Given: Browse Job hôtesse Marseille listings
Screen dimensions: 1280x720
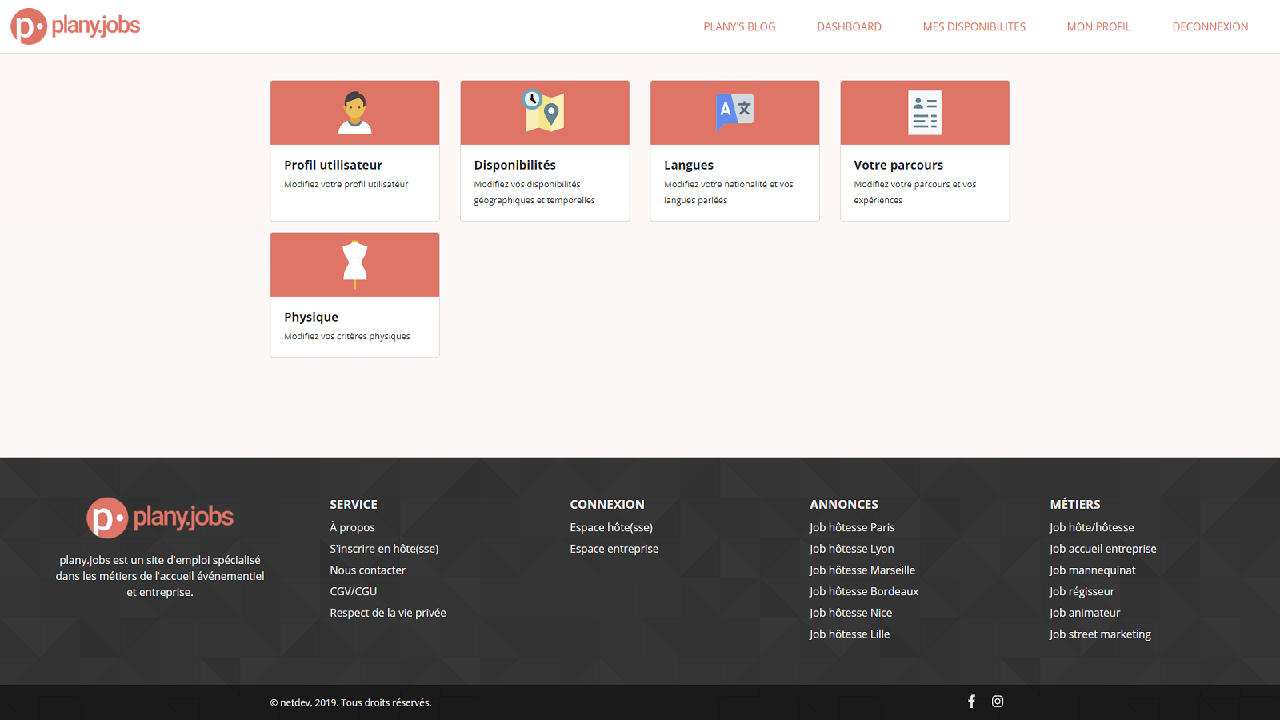Looking at the screenshot, I should (862, 570).
